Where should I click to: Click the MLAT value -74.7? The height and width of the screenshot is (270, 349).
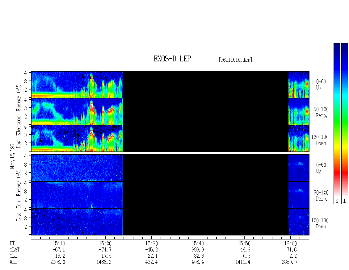tap(105, 250)
